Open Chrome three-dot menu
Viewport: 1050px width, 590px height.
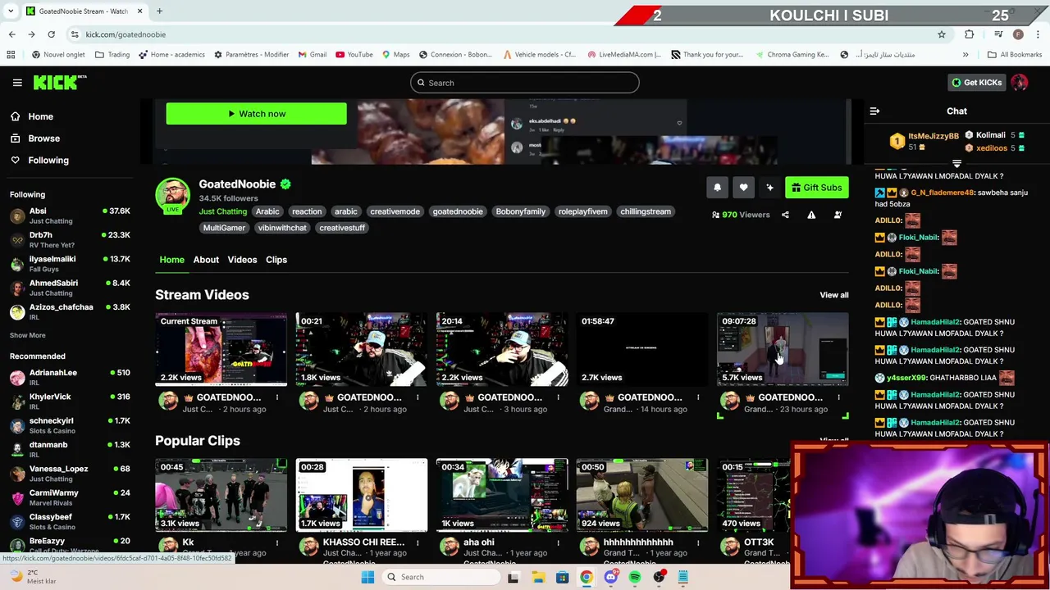click(x=1037, y=34)
